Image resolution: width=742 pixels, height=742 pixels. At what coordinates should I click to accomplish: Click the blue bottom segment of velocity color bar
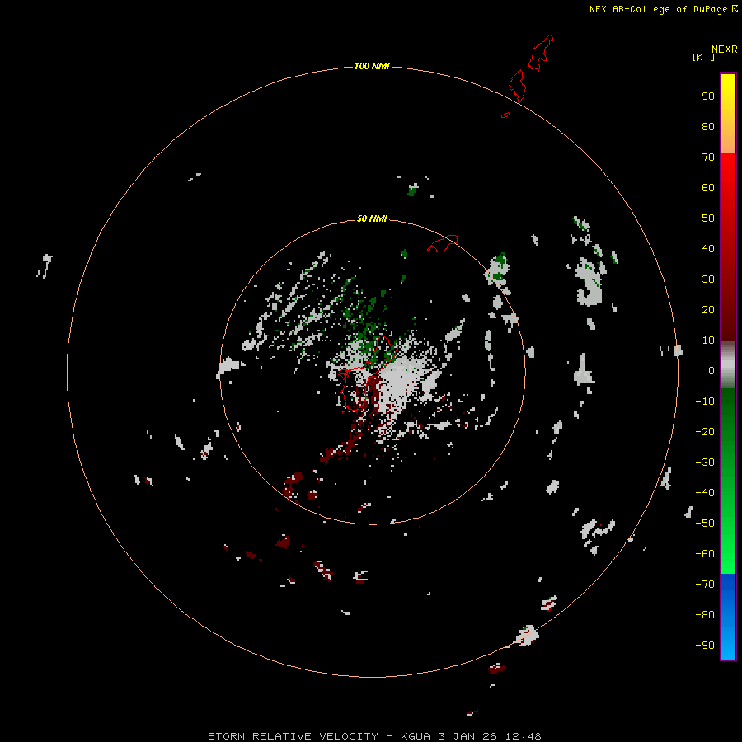728,617
